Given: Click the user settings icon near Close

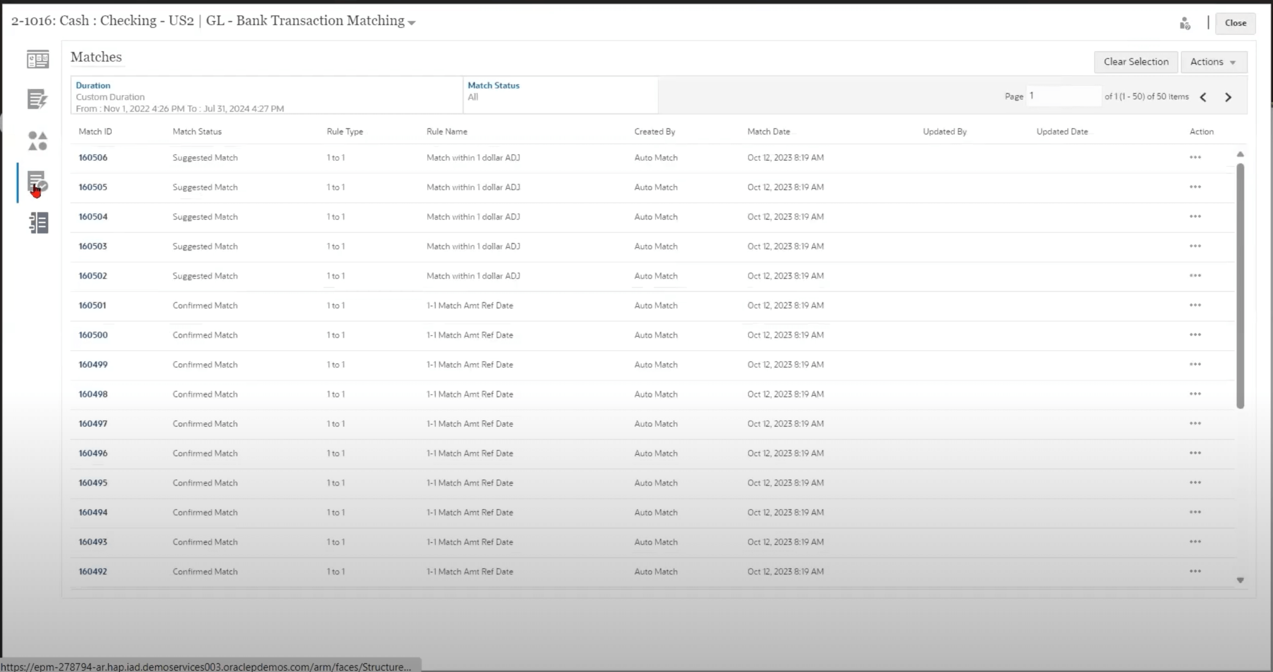Looking at the screenshot, I should pyautogui.click(x=1185, y=23).
